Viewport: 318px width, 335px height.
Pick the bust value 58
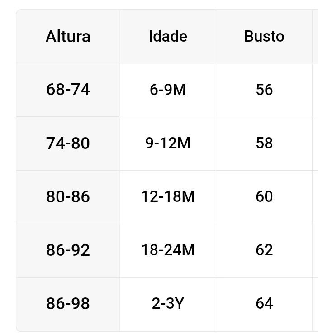264,143
